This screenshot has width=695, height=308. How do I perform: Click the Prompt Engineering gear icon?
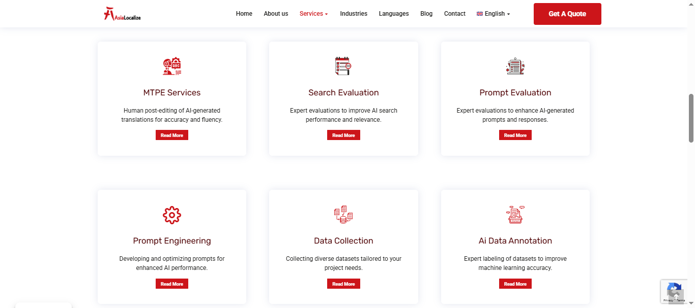pyautogui.click(x=172, y=215)
